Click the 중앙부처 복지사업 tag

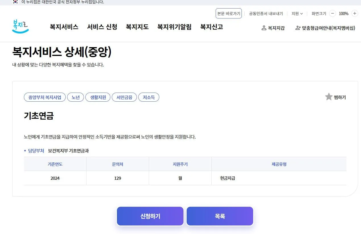point(45,97)
